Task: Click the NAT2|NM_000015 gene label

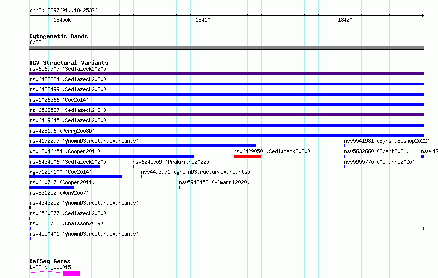Action: click(50, 267)
